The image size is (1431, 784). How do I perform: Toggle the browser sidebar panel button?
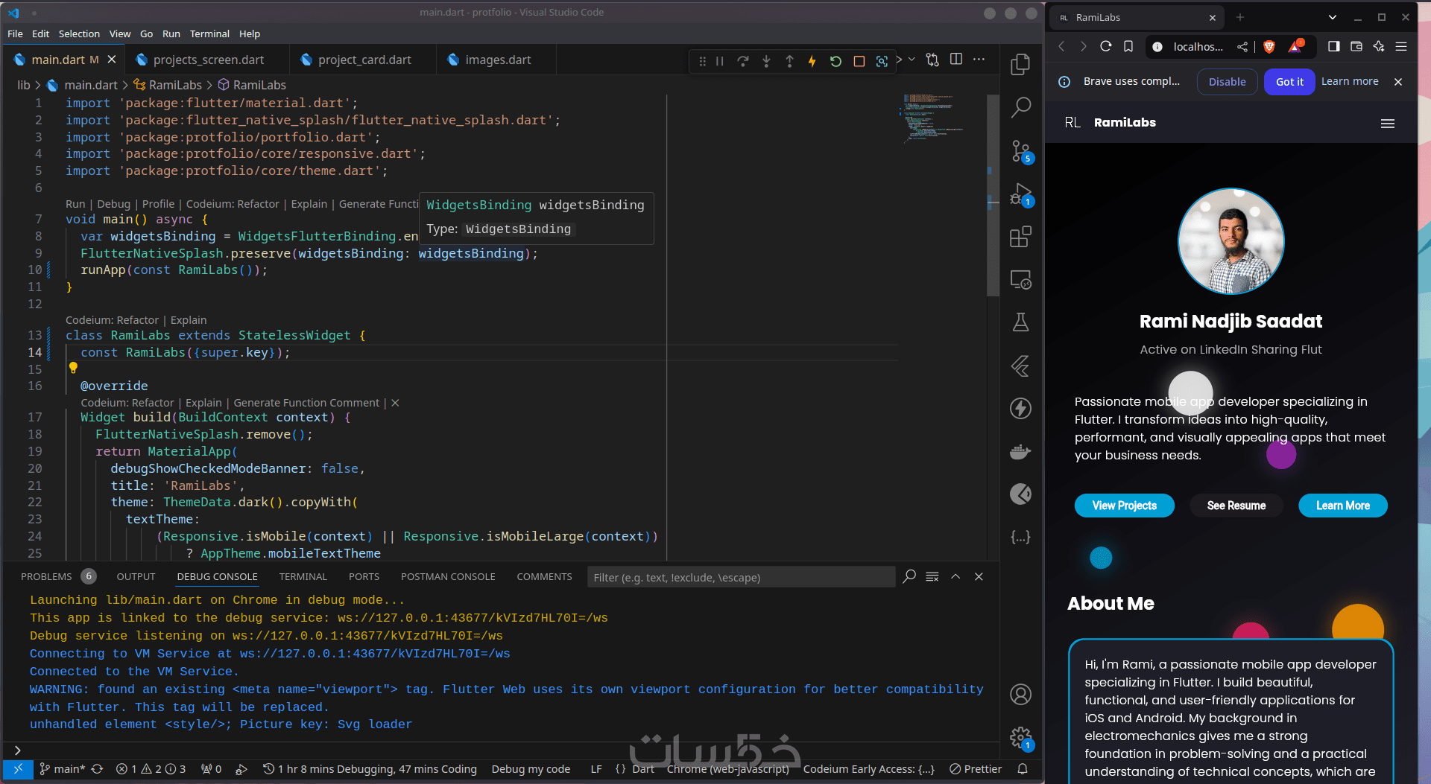coord(1333,46)
